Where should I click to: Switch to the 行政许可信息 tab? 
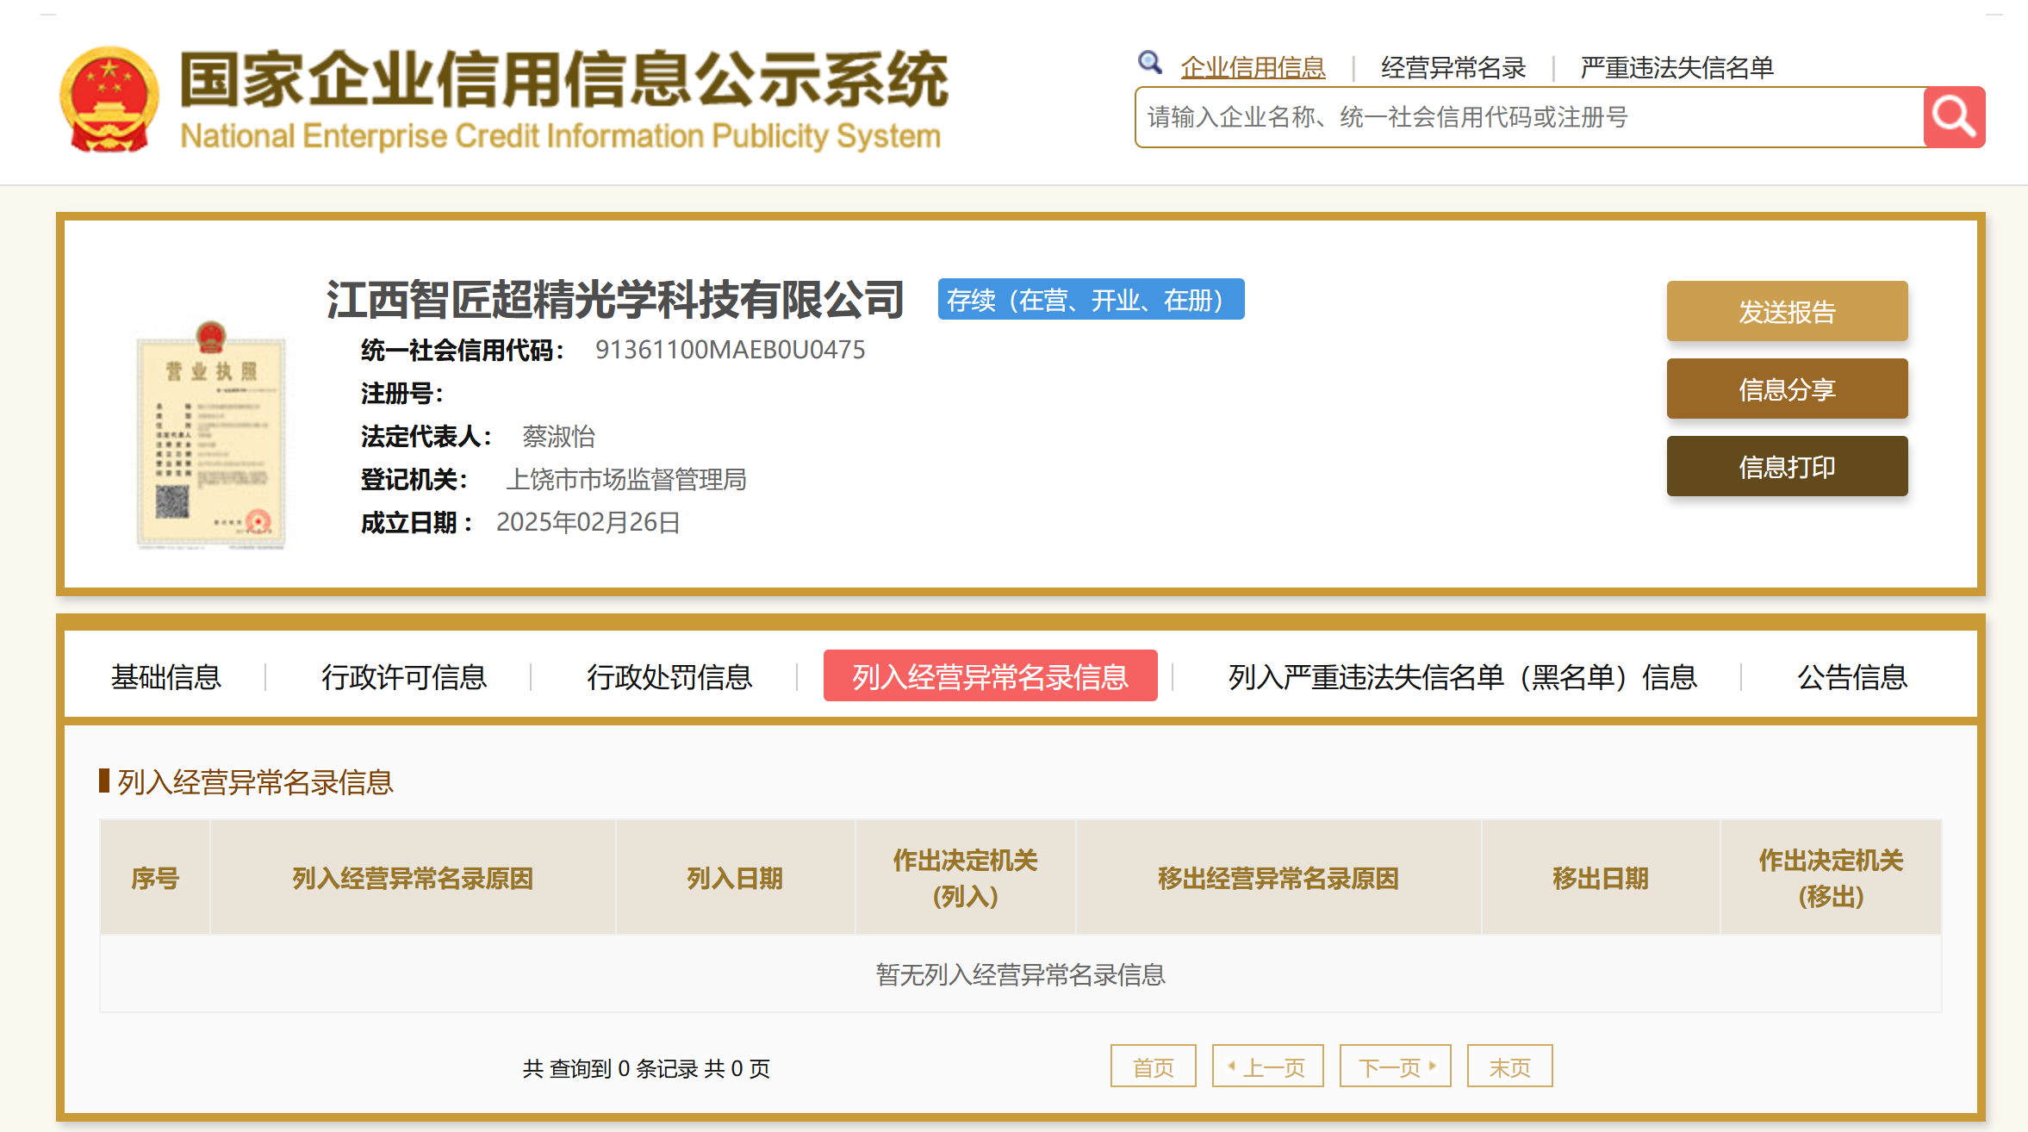point(404,676)
